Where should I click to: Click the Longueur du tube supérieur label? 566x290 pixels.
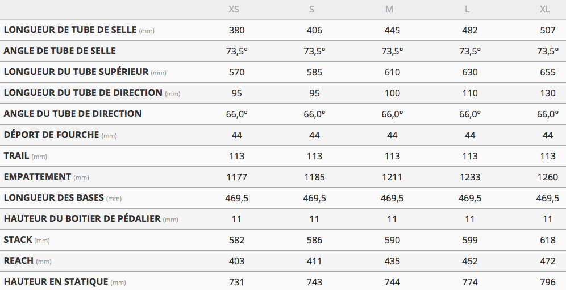click(x=76, y=72)
